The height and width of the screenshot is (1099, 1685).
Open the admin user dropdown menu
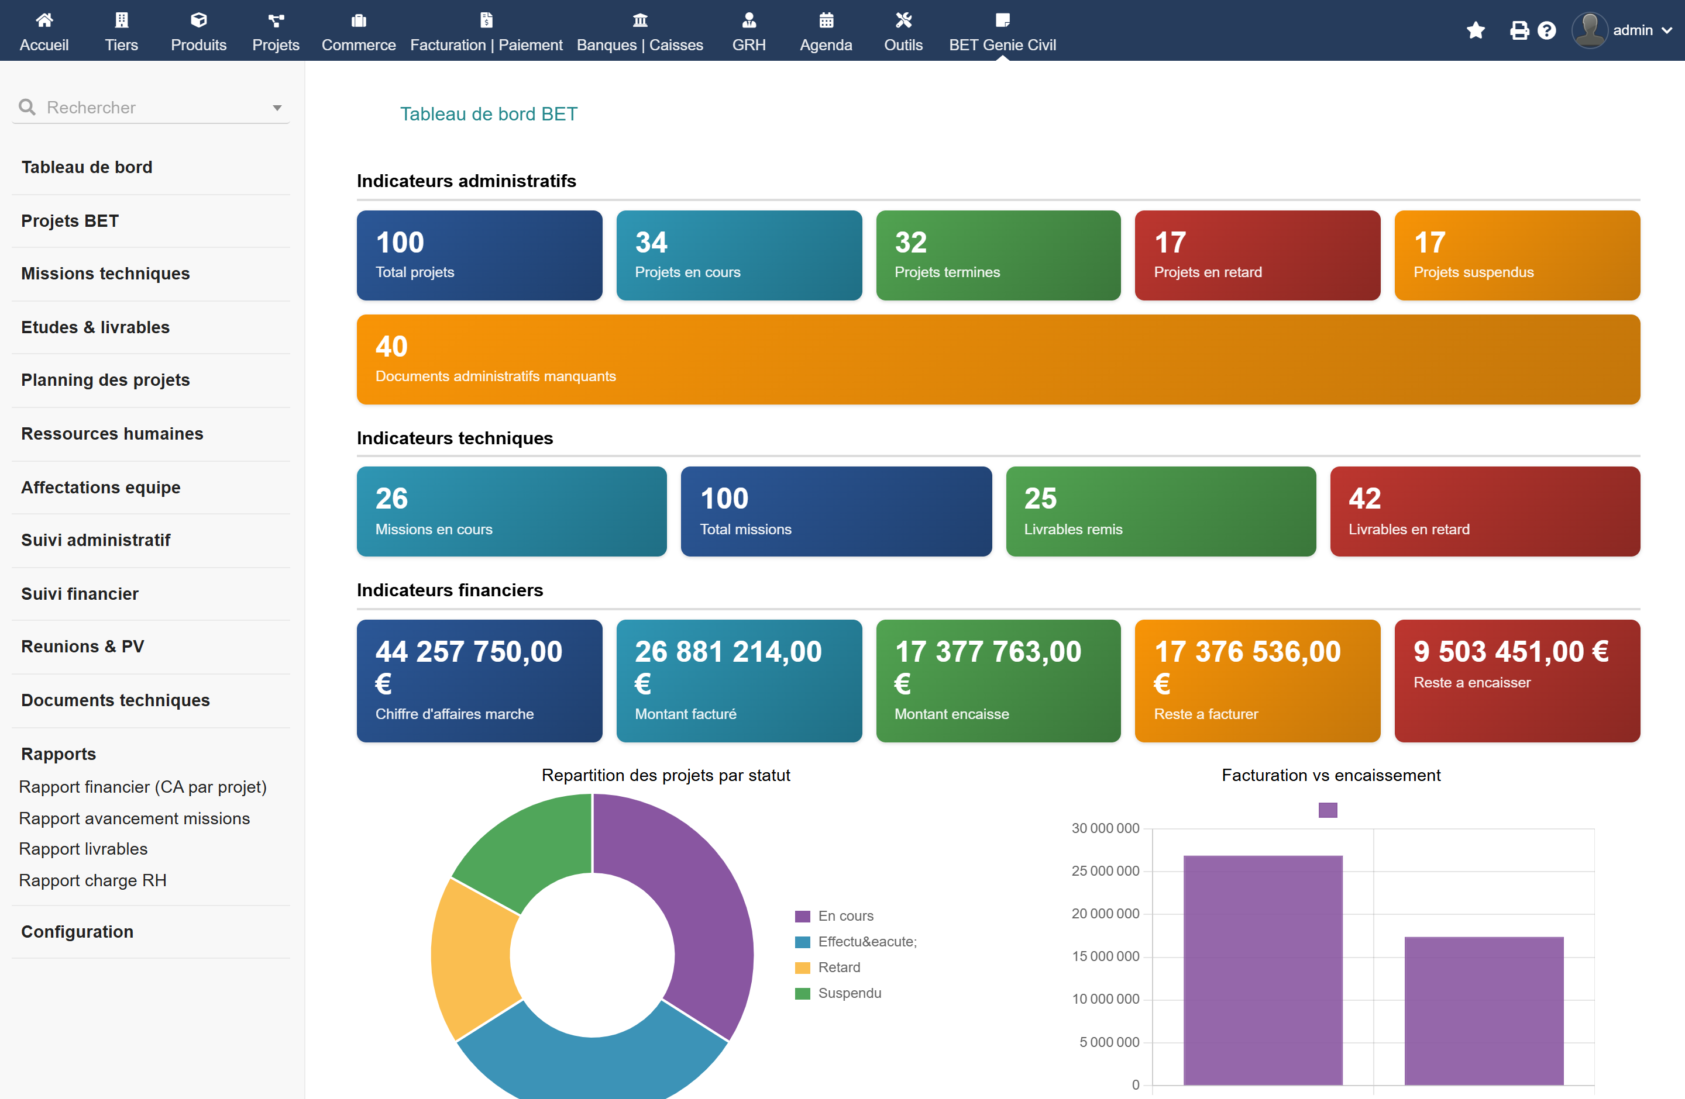pyautogui.click(x=1621, y=30)
